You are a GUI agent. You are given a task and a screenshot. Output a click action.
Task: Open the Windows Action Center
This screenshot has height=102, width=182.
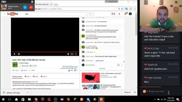click(x=178, y=99)
